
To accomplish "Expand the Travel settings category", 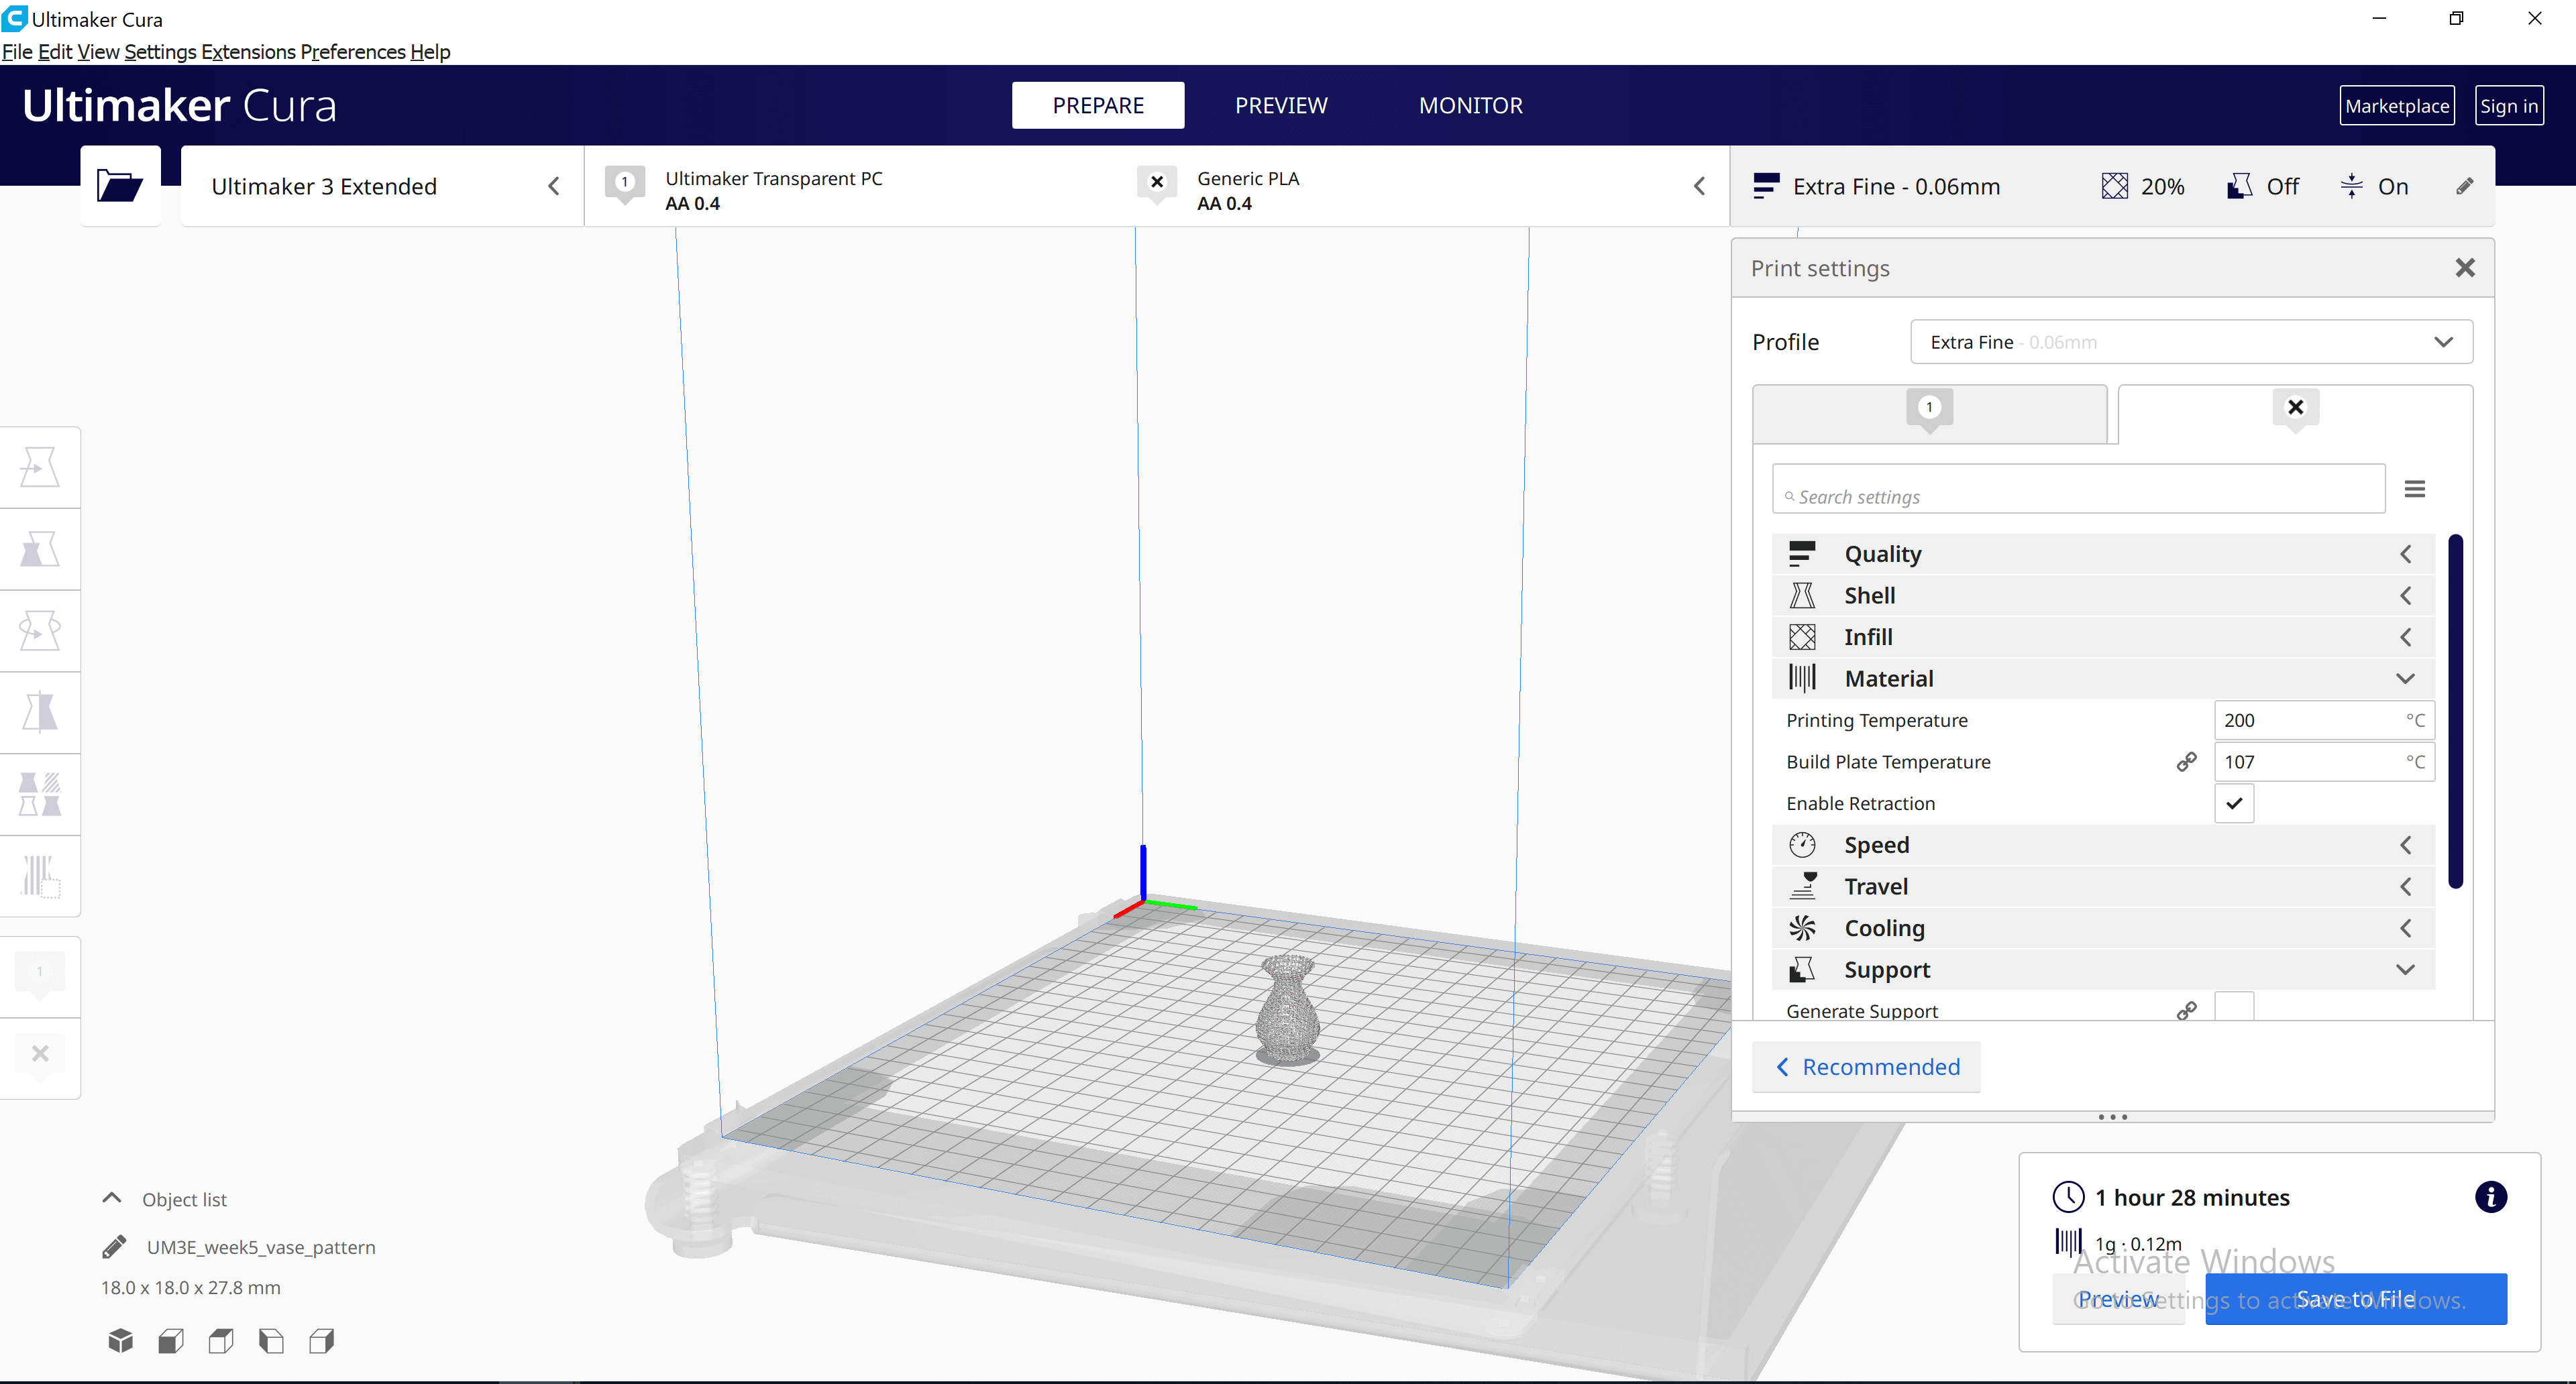I will click(x=2104, y=886).
